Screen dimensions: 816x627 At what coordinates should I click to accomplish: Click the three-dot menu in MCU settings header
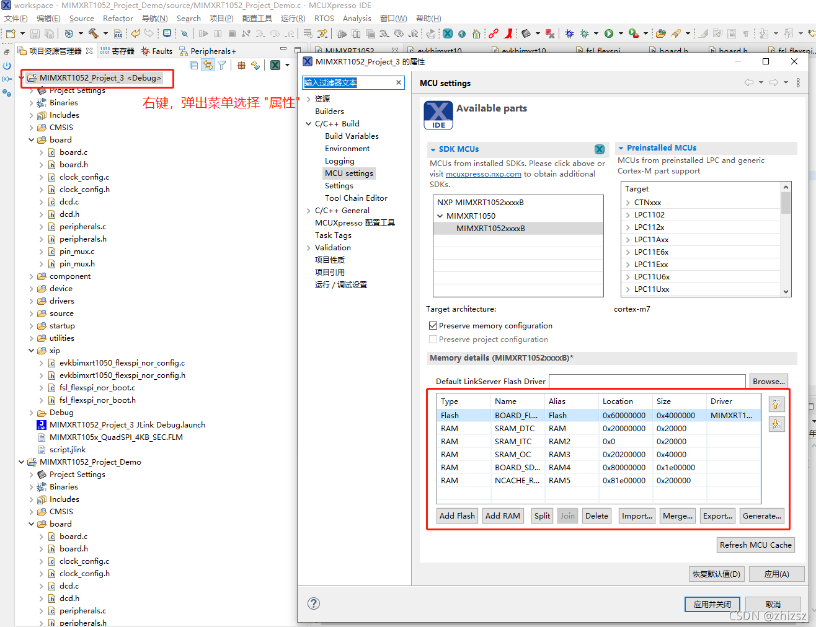pyautogui.click(x=798, y=82)
